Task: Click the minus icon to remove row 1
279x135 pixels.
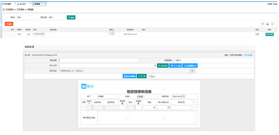Action: pyautogui.click(x=195, y=108)
